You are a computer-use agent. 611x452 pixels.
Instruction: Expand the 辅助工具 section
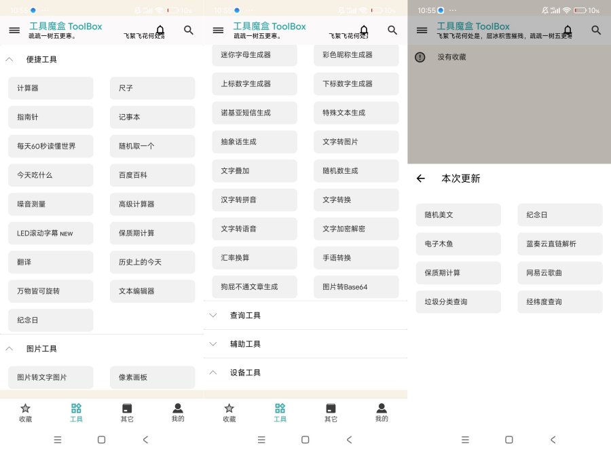coord(212,343)
